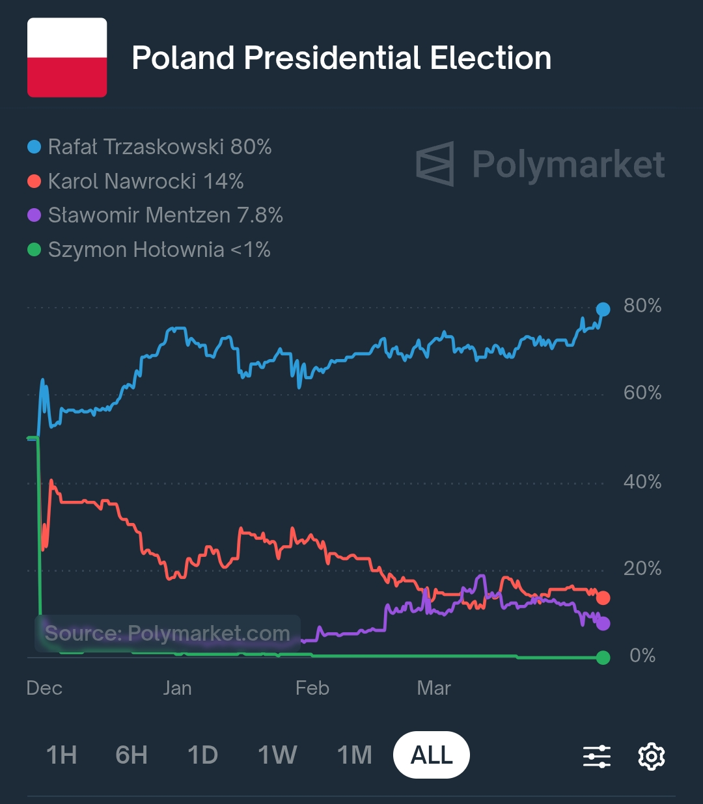Switch to the 1D time range

click(202, 755)
